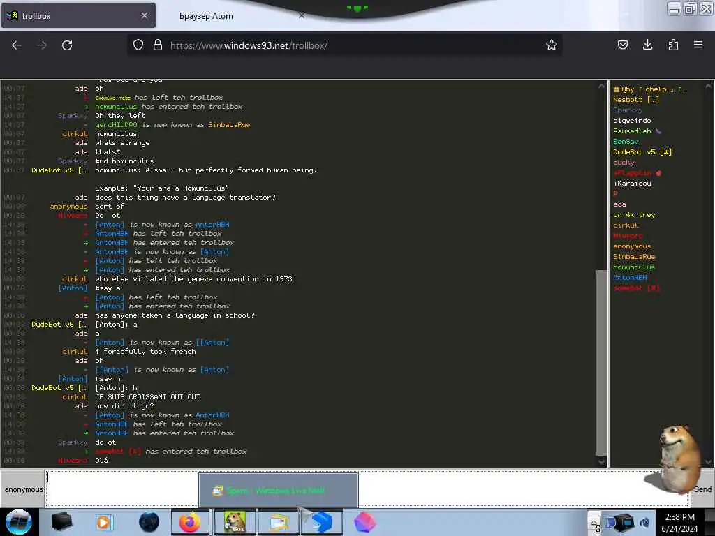Open the pink gem taskbar icon
This screenshot has height=536, width=715.
coord(364,522)
